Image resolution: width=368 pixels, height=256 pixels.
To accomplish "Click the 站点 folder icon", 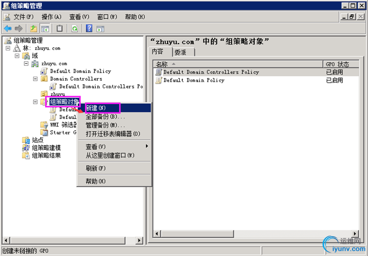I will click(26, 140).
